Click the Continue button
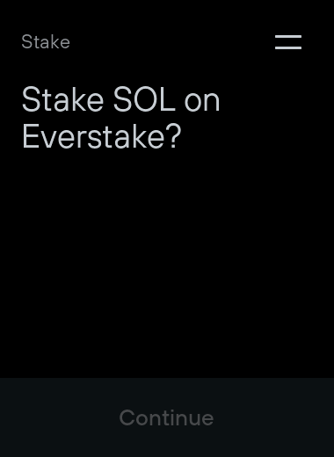This screenshot has width=334, height=457. pos(166,417)
